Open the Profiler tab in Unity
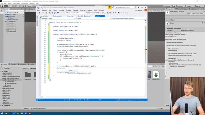This screenshot has height=115, width=205. tap(31, 64)
